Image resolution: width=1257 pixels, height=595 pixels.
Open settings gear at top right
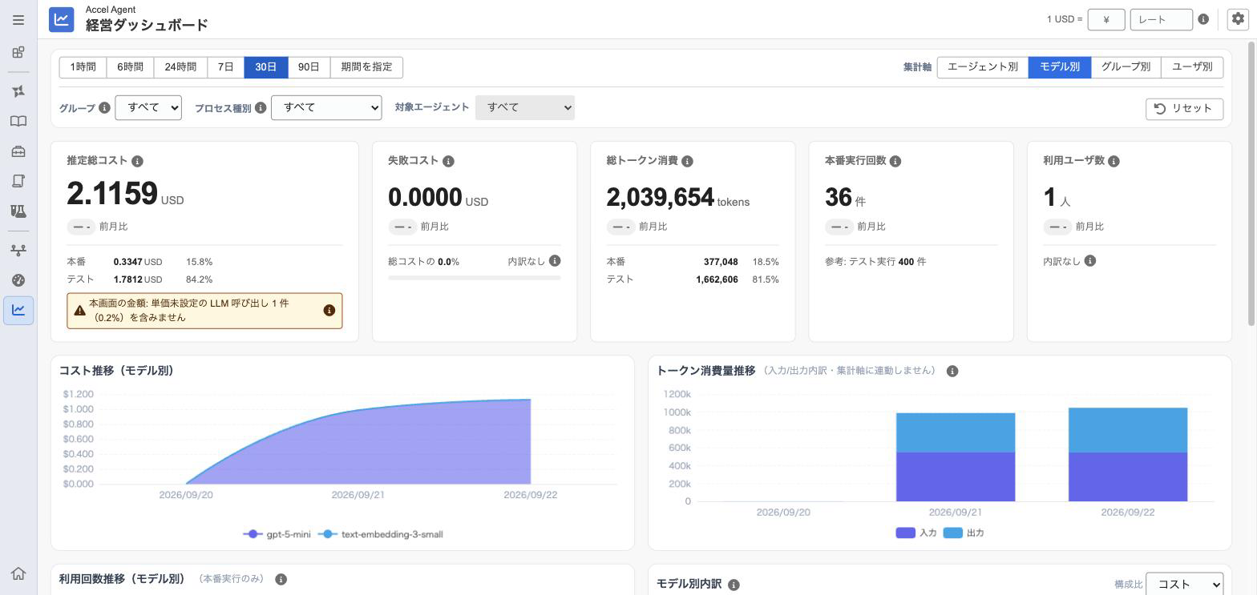(x=1239, y=19)
